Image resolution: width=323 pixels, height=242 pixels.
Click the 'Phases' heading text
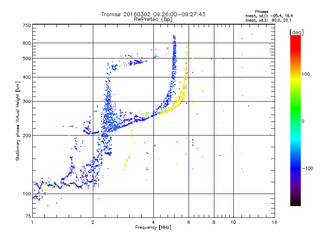coord(261,12)
